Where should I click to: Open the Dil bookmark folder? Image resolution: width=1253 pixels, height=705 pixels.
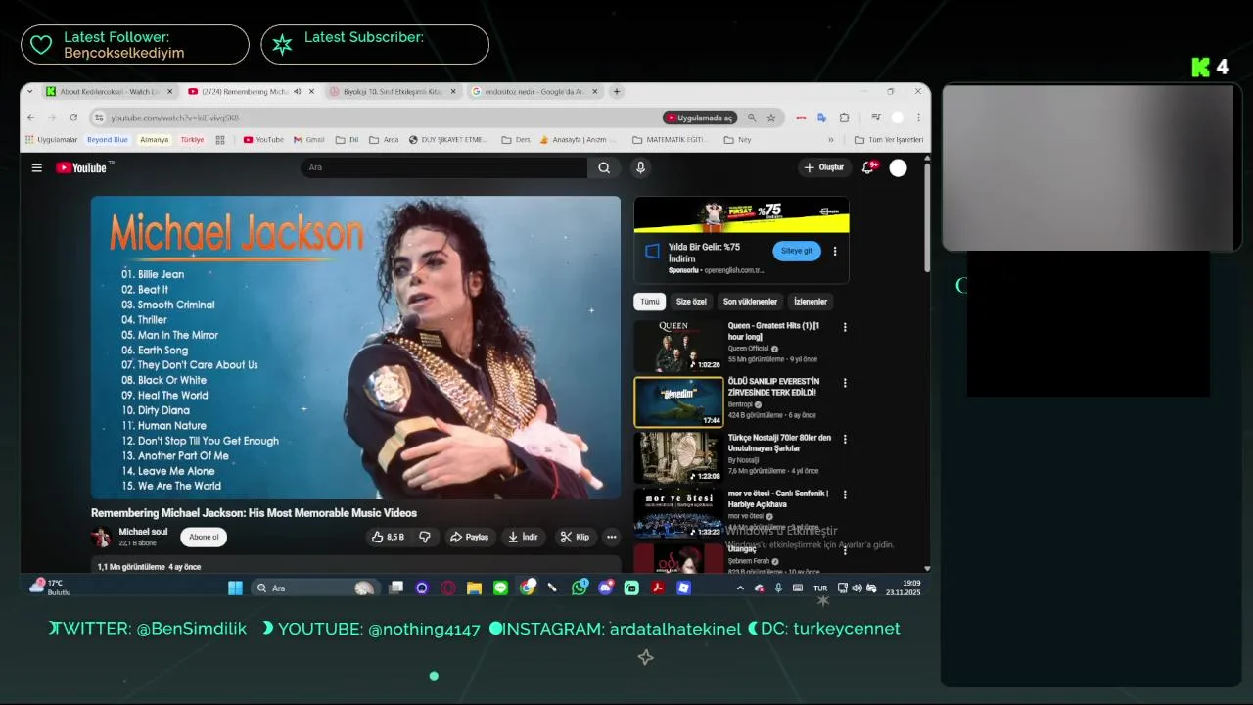(x=348, y=140)
